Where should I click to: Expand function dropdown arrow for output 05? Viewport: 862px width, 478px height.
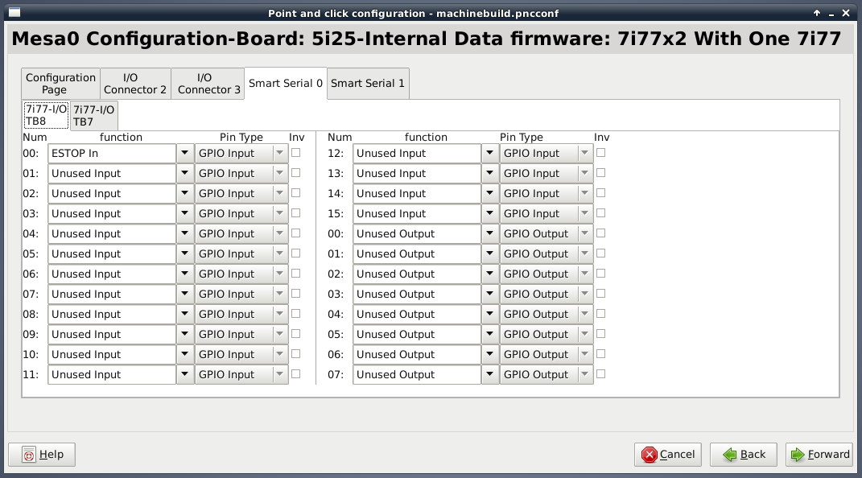click(490, 335)
